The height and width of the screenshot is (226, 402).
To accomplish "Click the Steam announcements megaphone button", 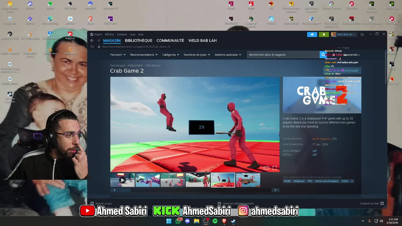I will click(312, 35).
